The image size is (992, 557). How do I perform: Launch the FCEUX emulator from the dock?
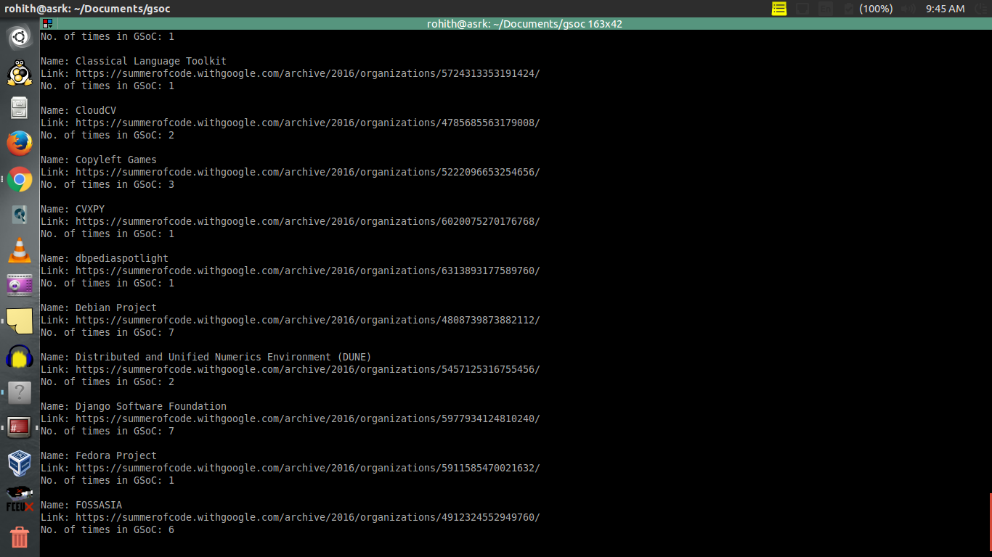click(x=20, y=499)
